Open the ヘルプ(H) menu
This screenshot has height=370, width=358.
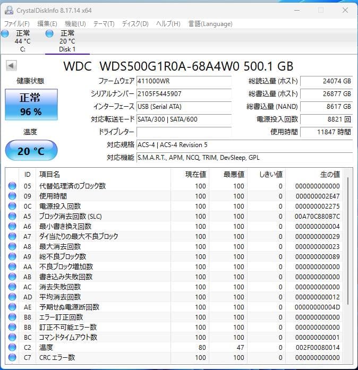[168, 23]
